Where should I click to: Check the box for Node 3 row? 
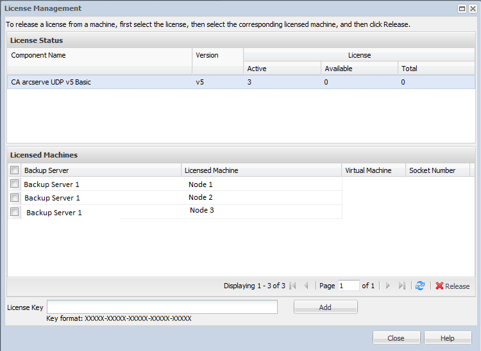tap(15, 212)
